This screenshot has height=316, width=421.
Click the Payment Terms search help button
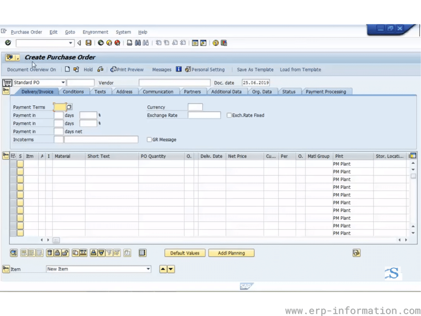click(x=69, y=107)
